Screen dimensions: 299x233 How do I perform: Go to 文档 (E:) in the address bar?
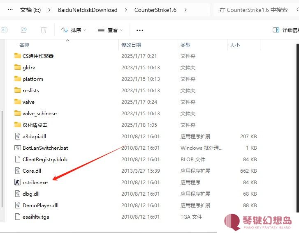[30, 10]
